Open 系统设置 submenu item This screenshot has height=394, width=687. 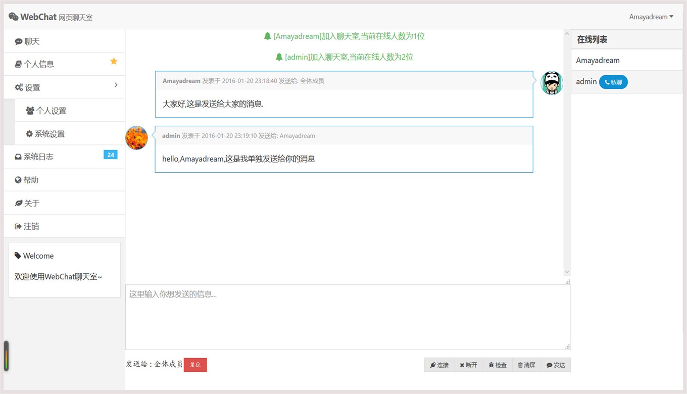click(x=70, y=134)
